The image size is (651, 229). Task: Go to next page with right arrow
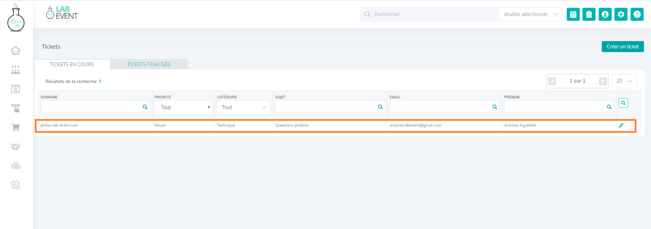603,81
